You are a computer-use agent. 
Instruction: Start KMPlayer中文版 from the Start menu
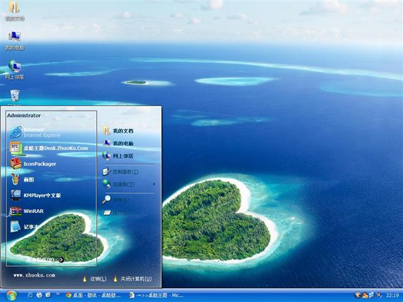point(36,195)
